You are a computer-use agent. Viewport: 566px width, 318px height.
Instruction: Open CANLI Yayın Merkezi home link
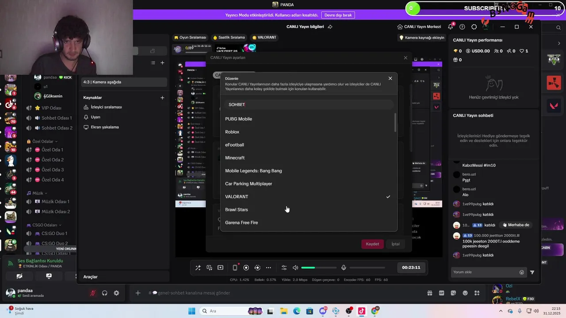click(419, 26)
